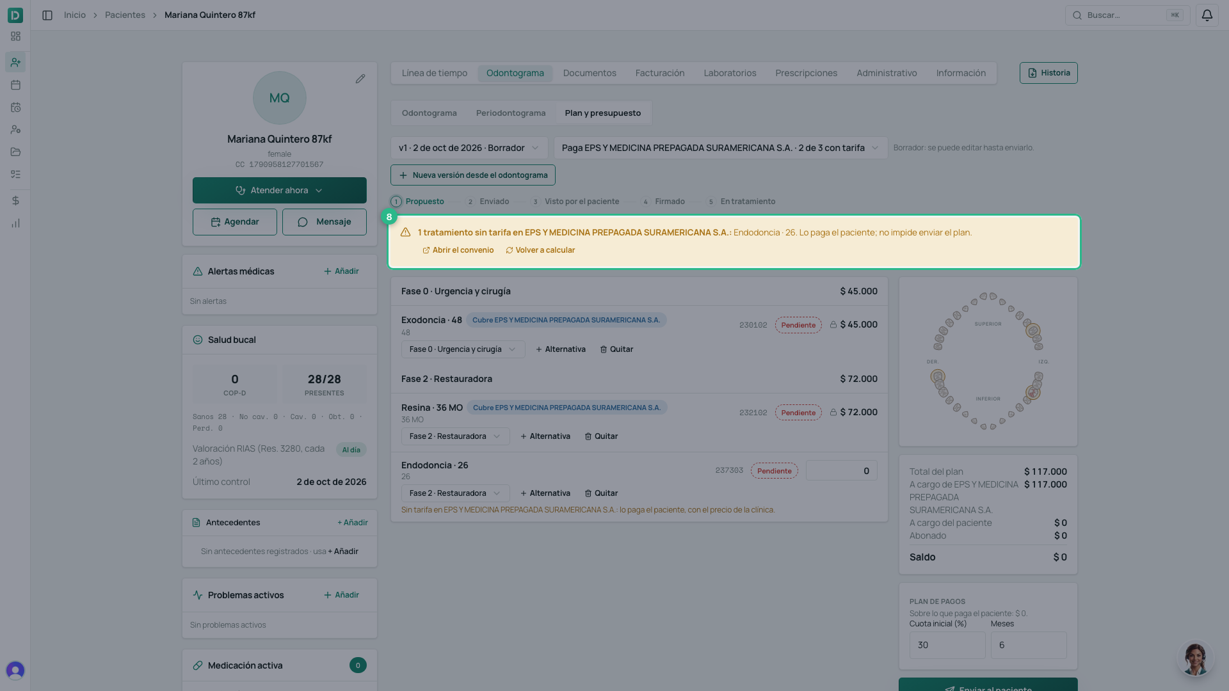
Task: Expand the plan version v1 dropdown
Action: (x=469, y=148)
